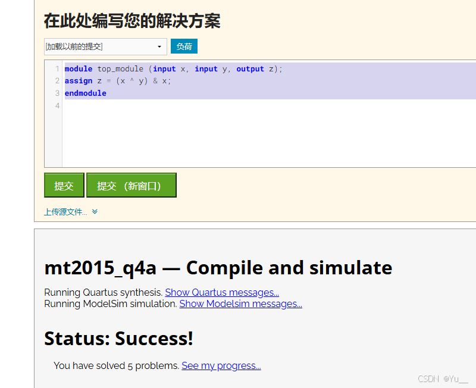Click the mt2015_q4a Compile and simulate heading
Screen dimensions: 476x388
[x=218, y=268]
